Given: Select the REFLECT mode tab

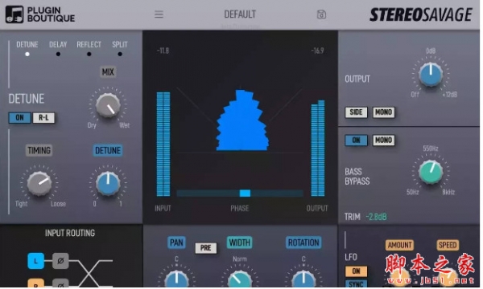Looking at the screenshot, I should click(89, 48).
